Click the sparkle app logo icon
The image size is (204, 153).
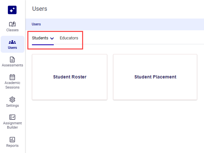tap(12, 10)
